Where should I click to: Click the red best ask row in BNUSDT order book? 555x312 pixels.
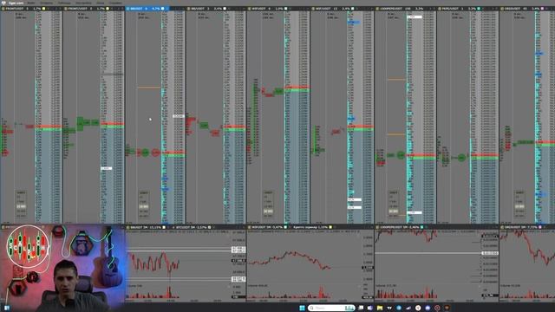[x=173, y=153]
